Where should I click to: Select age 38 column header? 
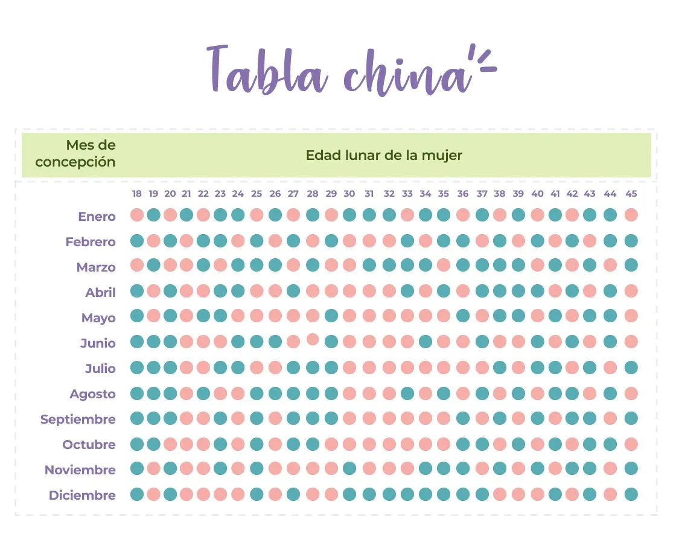499,194
